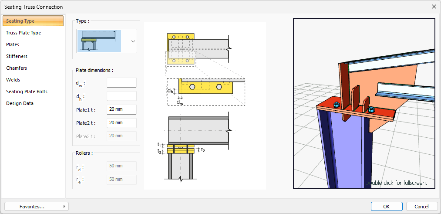
Task: Open the Truss Plate Type page
Action: coord(24,33)
